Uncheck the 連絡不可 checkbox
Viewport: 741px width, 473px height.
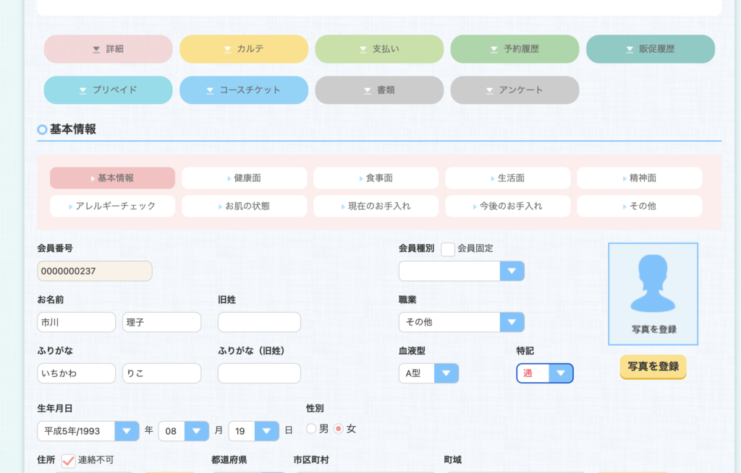69,460
